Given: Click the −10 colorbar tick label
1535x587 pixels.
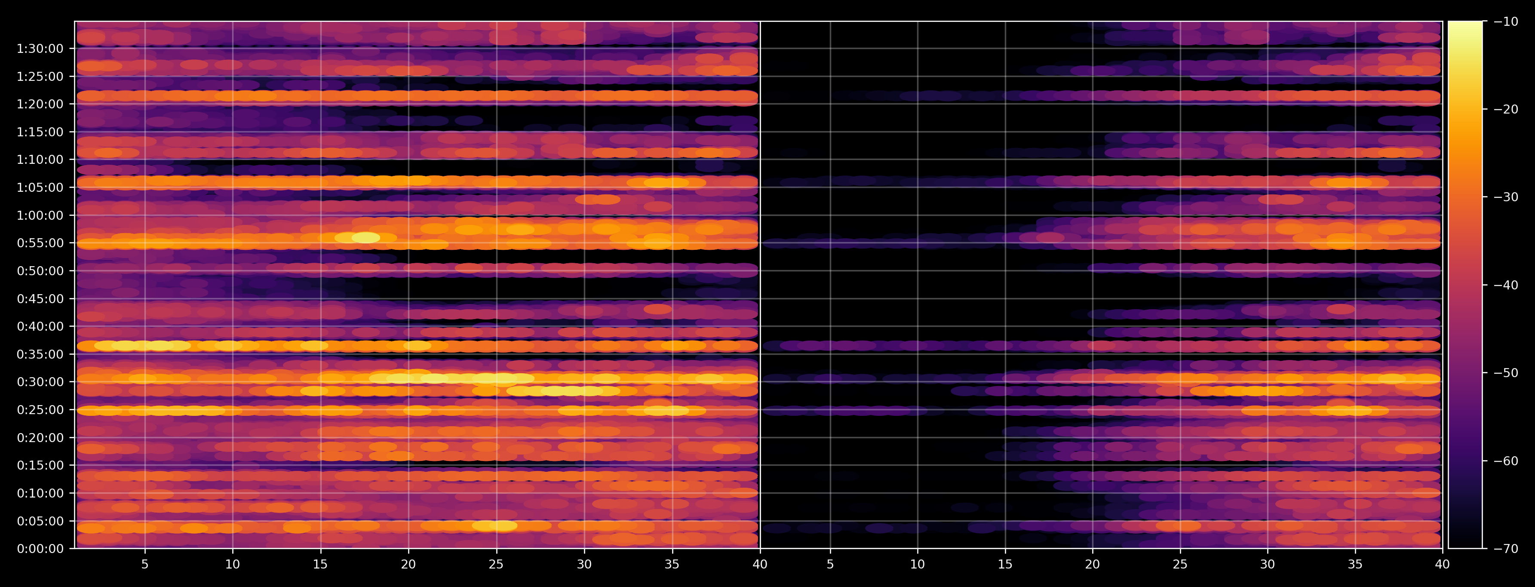Looking at the screenshot, I should coord(1506,22).
